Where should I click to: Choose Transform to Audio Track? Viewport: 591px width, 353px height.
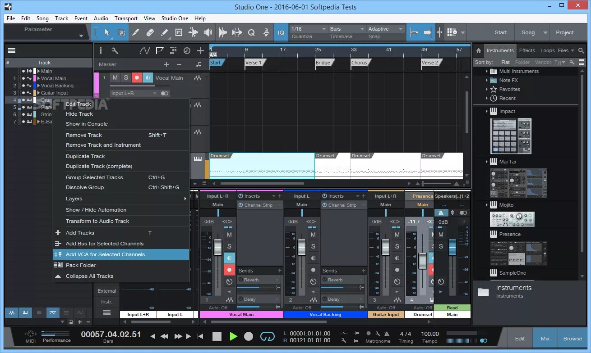120,221
